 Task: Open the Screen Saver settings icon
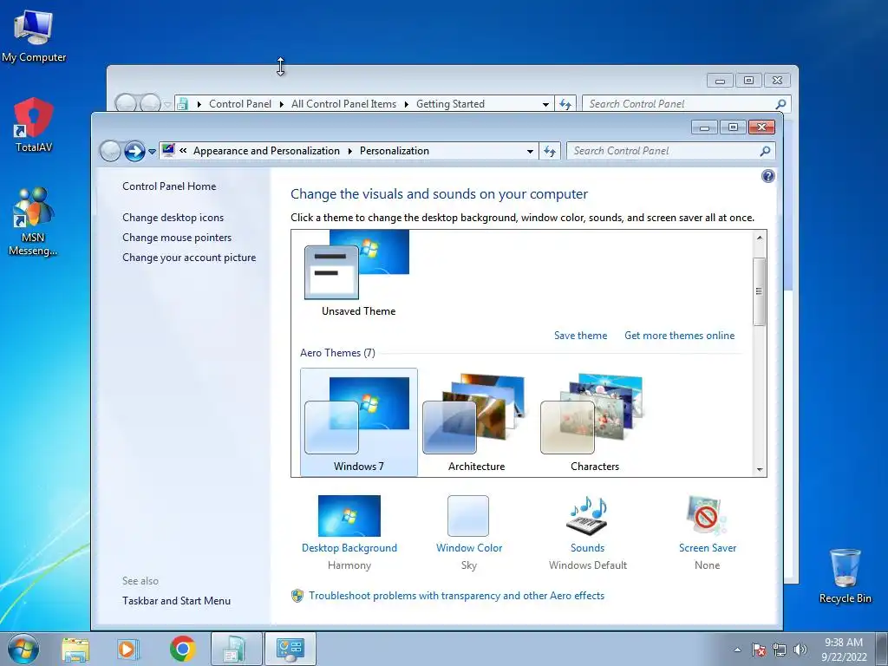(706, 515)
